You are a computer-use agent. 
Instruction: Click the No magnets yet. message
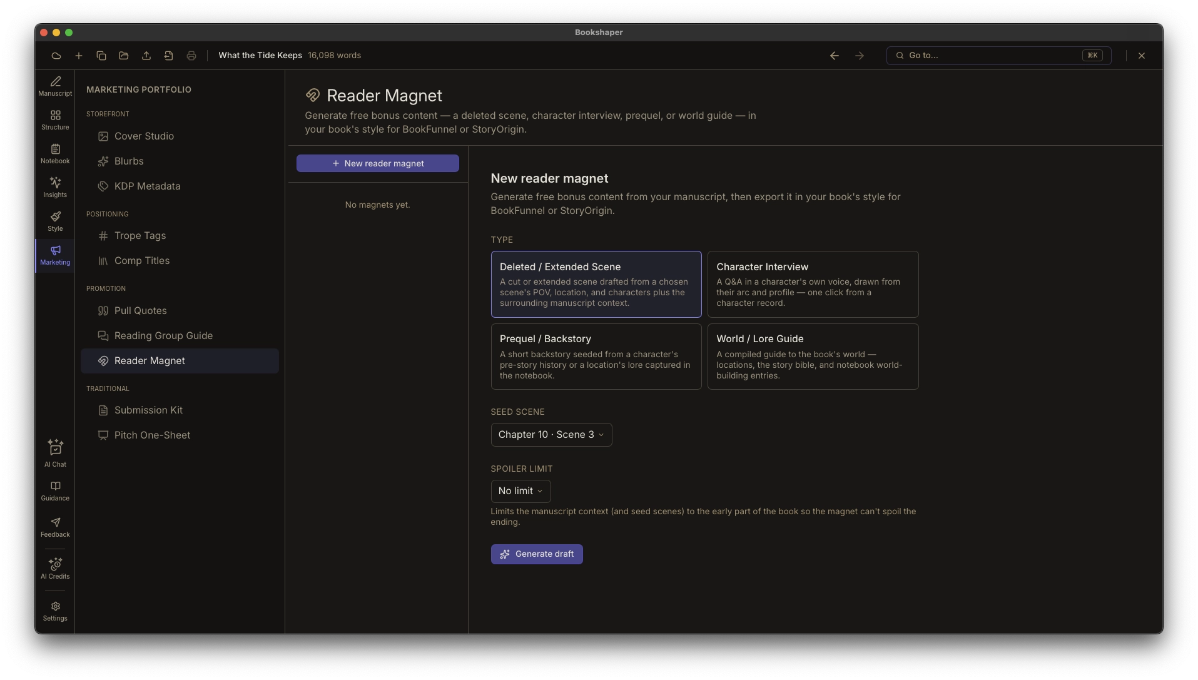377,205
